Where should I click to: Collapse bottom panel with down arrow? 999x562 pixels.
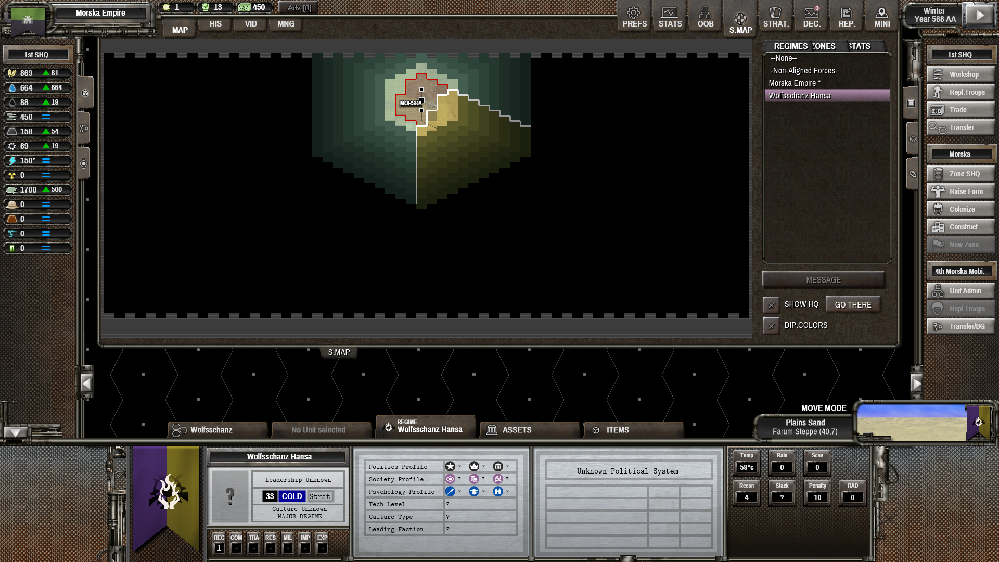pyautogui.click(x=15, y=432)
